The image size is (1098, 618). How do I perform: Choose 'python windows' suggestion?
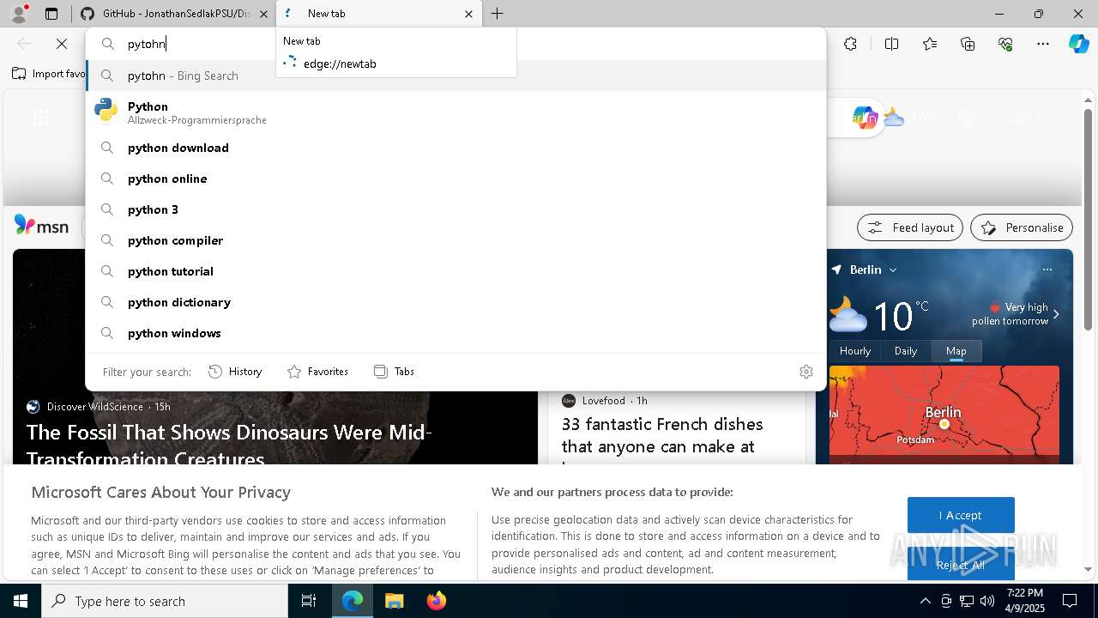(x=456, y=333)
